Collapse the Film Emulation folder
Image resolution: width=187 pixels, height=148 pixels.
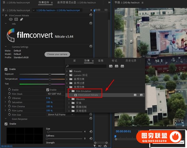(69, 91)
